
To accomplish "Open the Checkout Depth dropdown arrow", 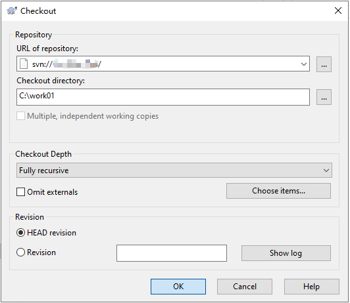I will point(326,171).
